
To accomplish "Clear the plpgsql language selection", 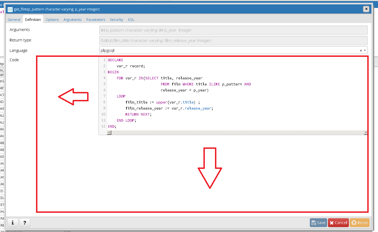I will pyautogui.click(x=361, y=51).
